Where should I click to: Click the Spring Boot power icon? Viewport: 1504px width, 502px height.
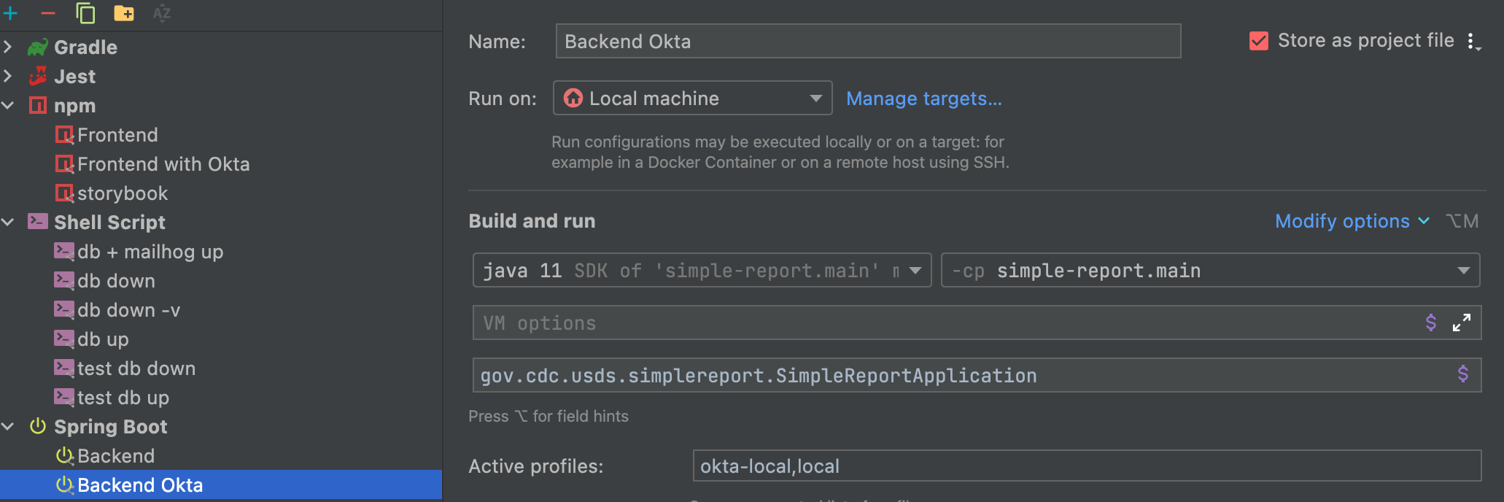(38, 426)
